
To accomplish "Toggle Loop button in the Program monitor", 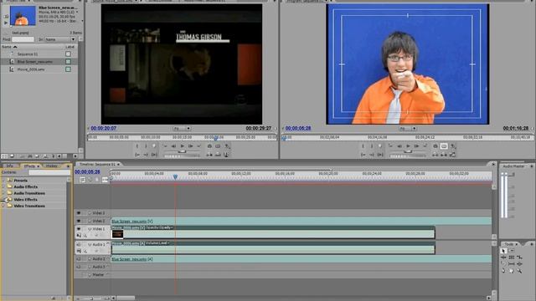I will [x=435, y=146].
